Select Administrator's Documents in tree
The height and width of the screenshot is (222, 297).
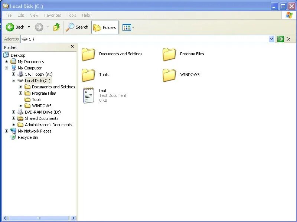[49, 125]
